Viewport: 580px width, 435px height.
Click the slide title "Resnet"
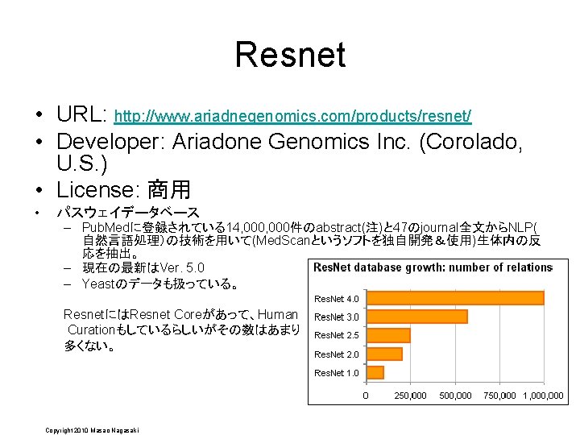(x=290, y=55)
